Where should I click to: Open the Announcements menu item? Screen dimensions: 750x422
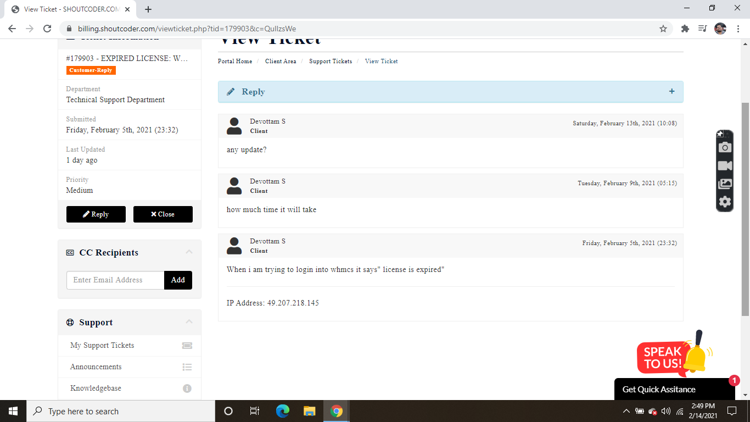click(96, 367)
